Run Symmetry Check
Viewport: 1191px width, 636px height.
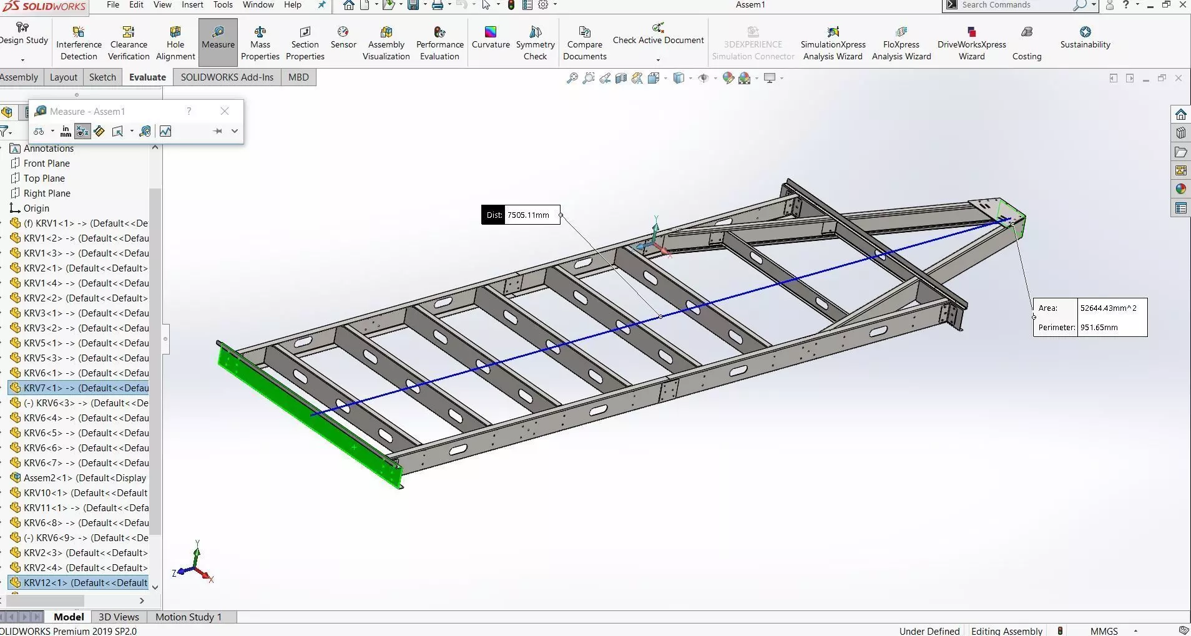pyautogui.click(x=536, y=43)
